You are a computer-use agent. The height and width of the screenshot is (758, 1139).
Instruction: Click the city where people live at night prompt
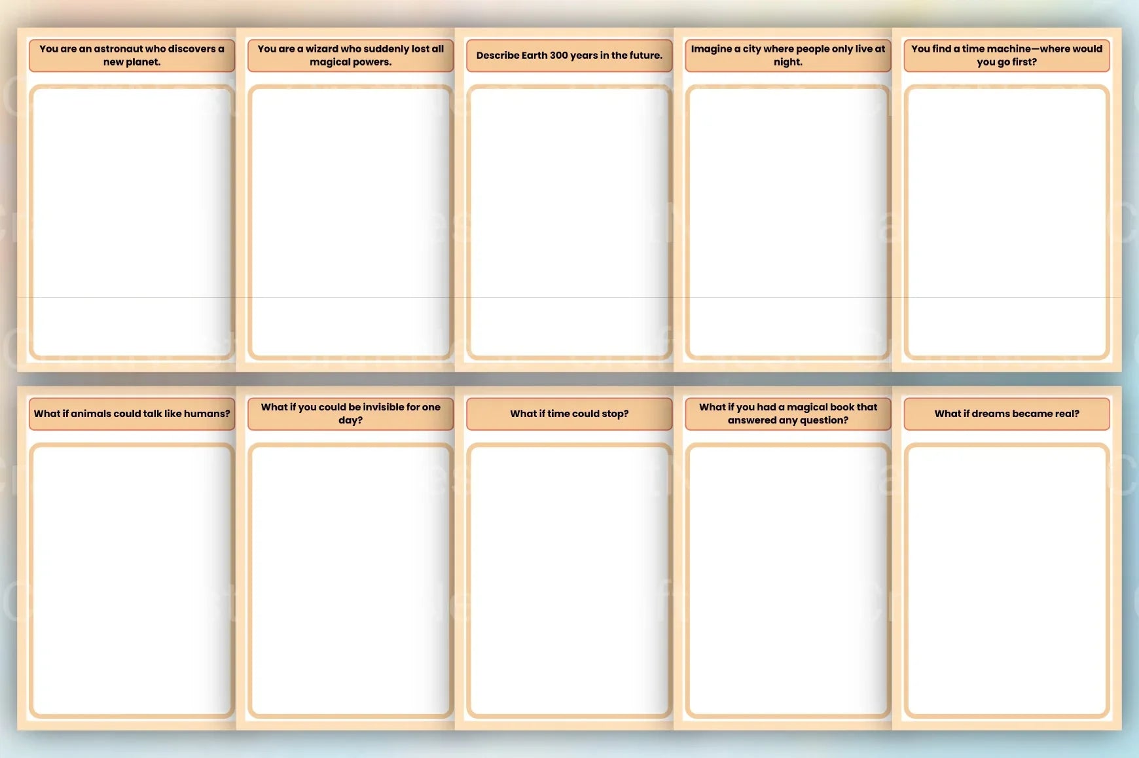point(787,55)
